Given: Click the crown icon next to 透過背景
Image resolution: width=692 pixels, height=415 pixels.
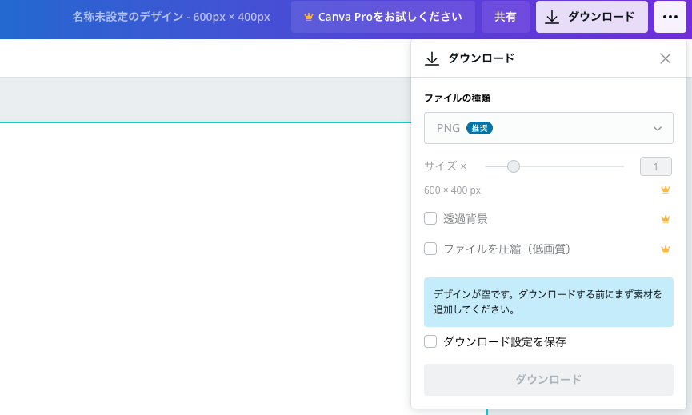Looking at the screenshot, I should (x=666, y=219).
